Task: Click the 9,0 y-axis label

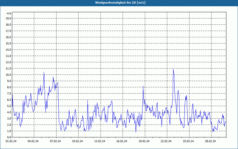Action: [x=9, y=81]
